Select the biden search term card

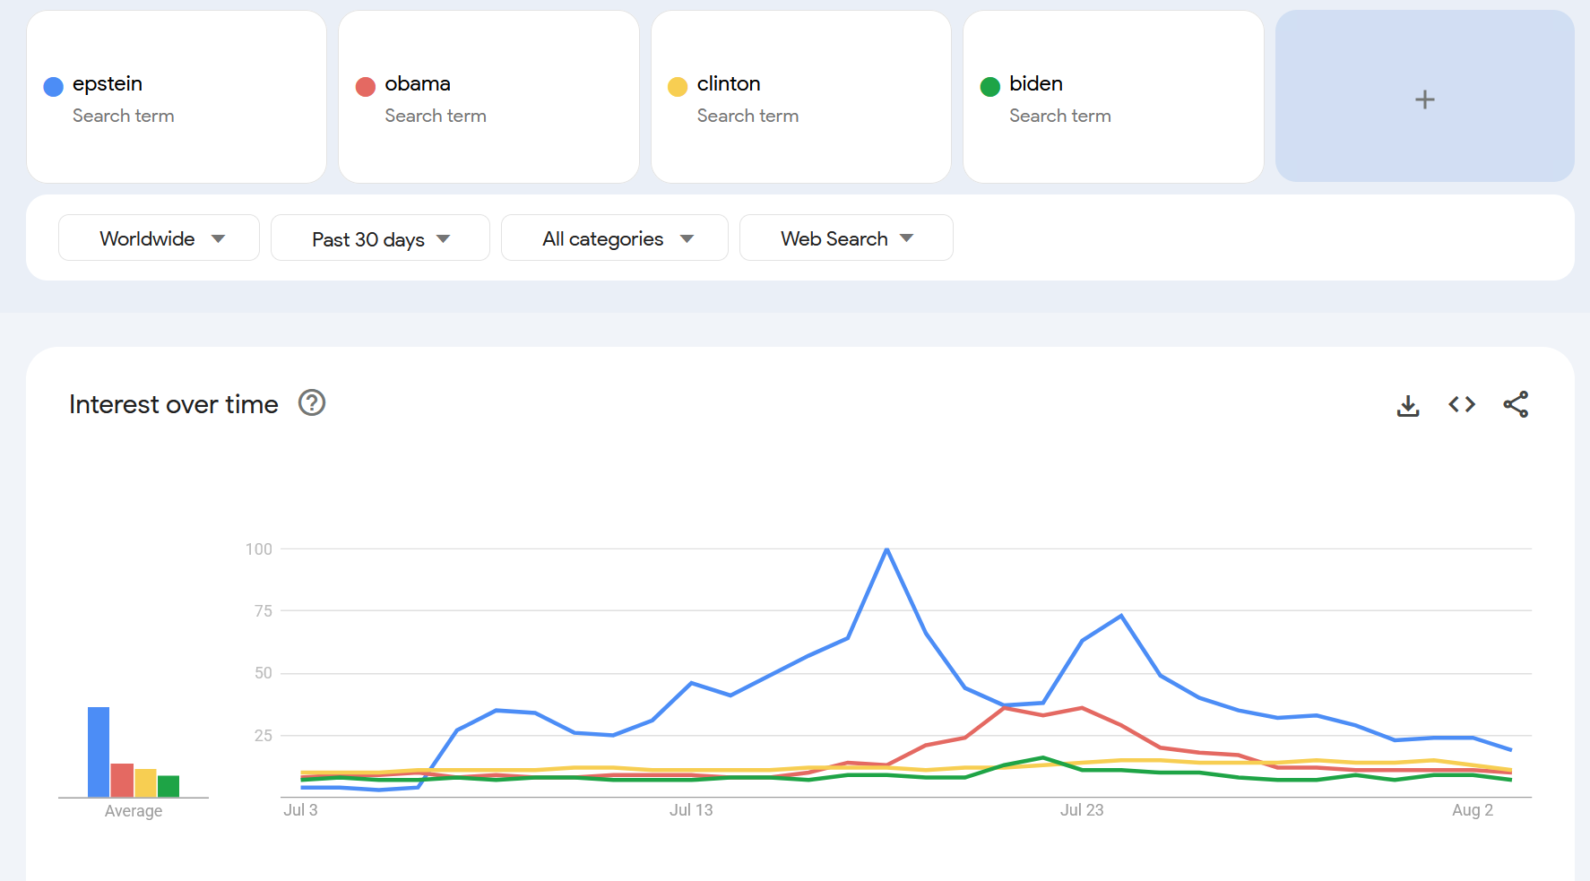pyautogui.click(x=1113, y=97)
